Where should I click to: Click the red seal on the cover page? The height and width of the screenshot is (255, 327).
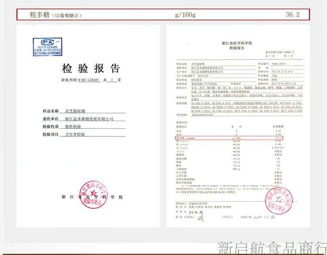(x=93, y=194)
